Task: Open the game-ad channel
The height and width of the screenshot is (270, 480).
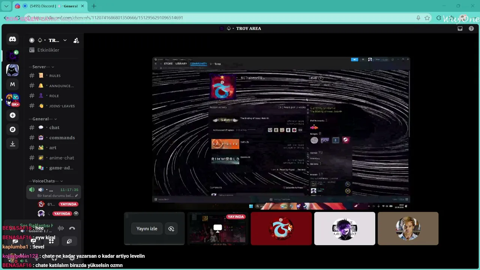Action: [x=54, y=168]
